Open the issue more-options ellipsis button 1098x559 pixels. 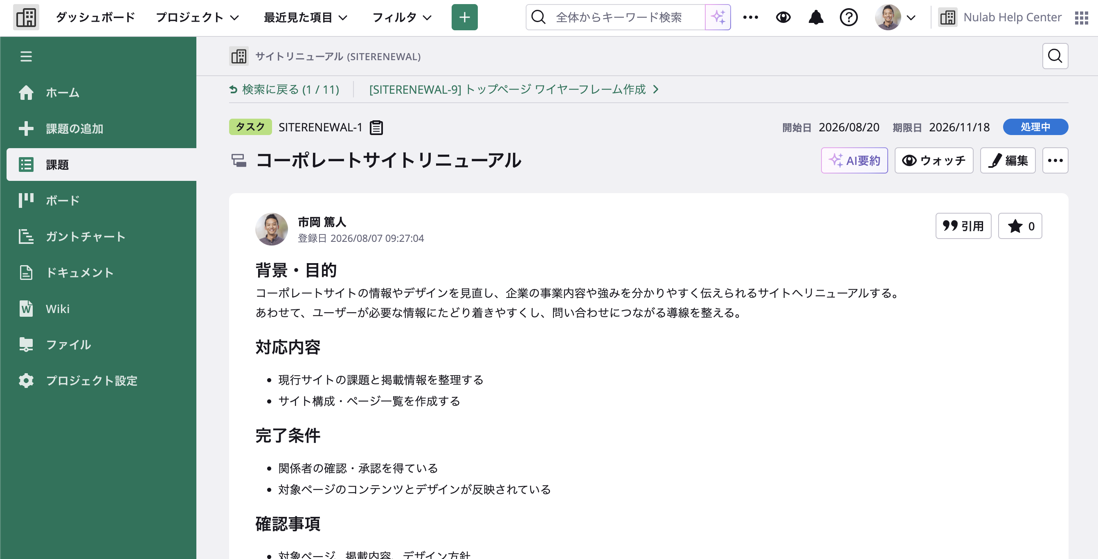(x=1055, y=160)
